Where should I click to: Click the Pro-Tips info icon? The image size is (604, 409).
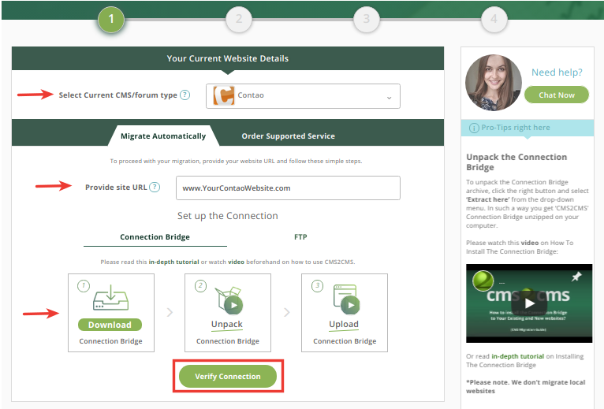pyautogui.click(x=474, y=128)
